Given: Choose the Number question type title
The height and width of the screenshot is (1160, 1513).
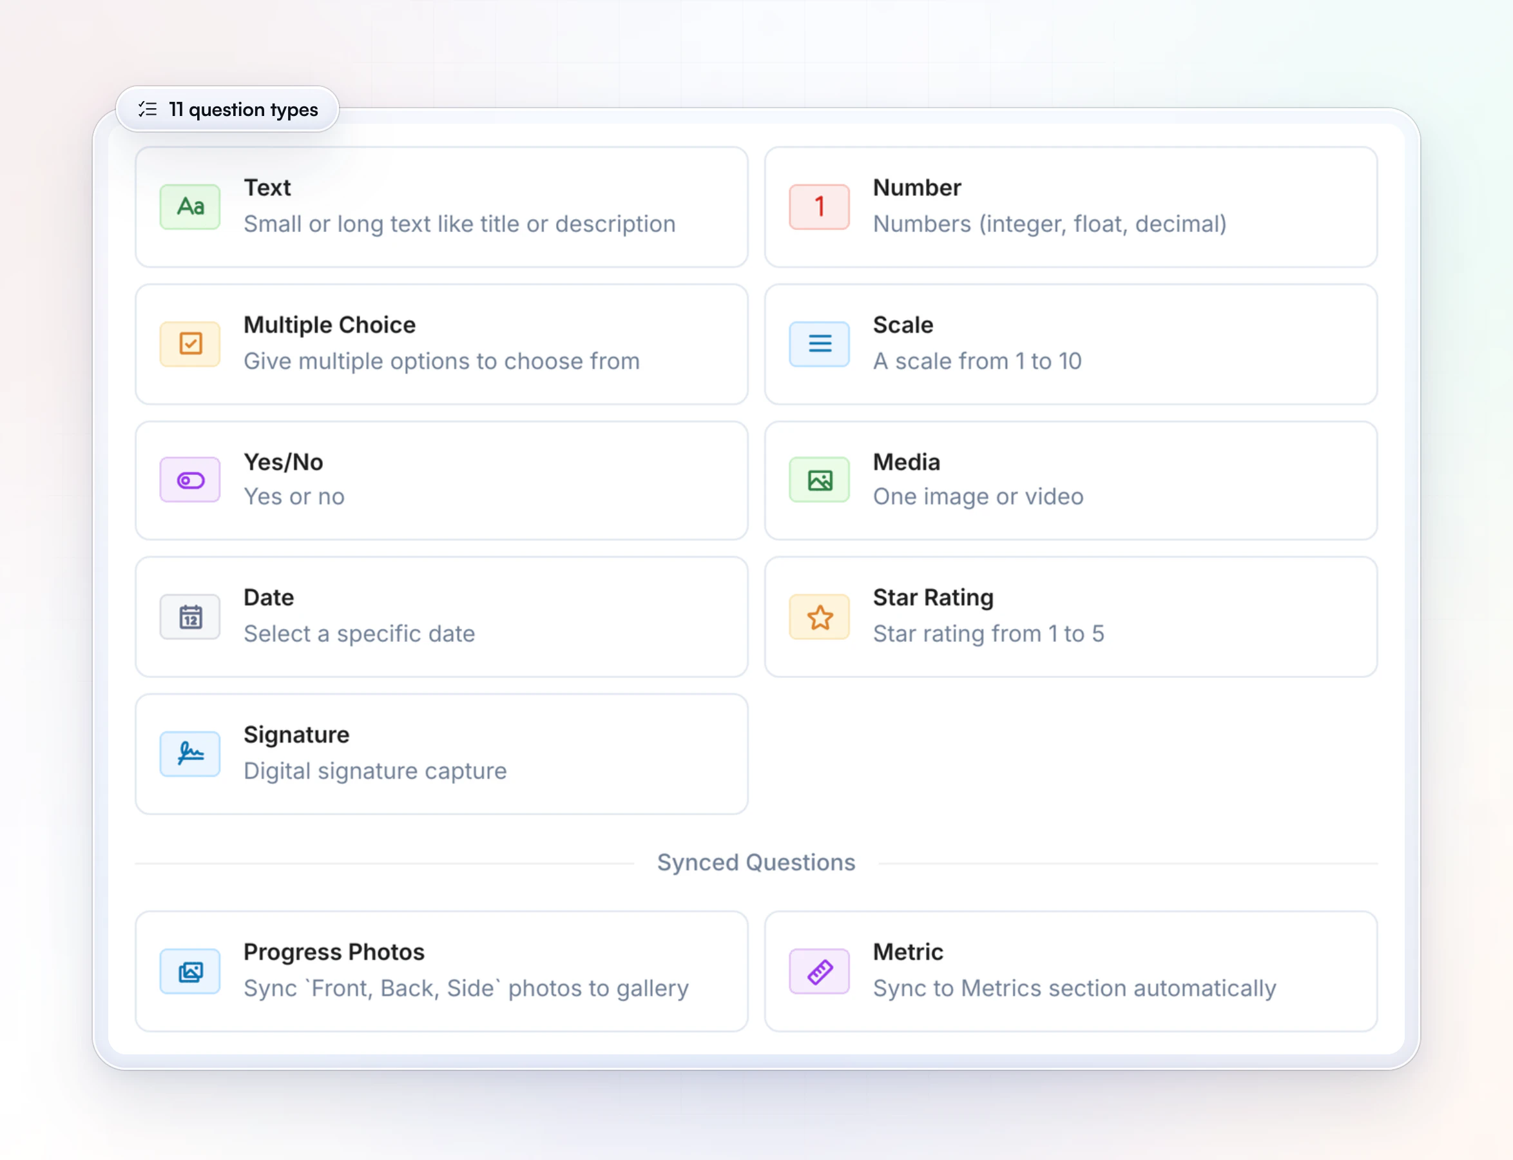Looking at the screenshot, I should [x=917, y=187].
